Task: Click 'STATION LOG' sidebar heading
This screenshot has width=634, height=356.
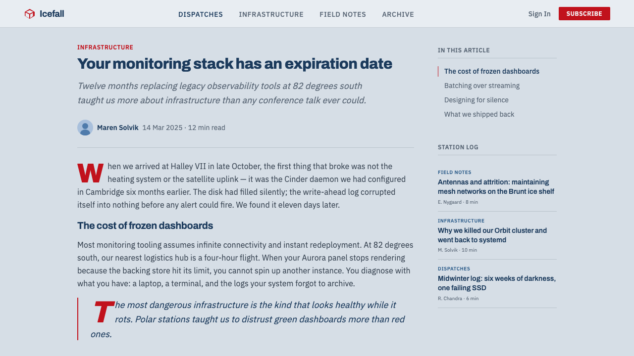Action: [458, 147]
